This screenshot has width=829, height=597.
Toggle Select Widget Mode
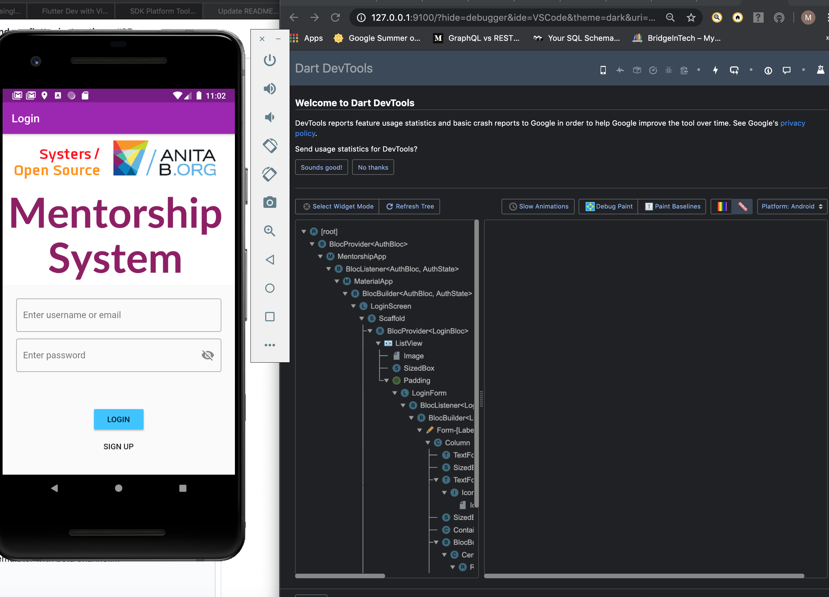coord(337,206)
